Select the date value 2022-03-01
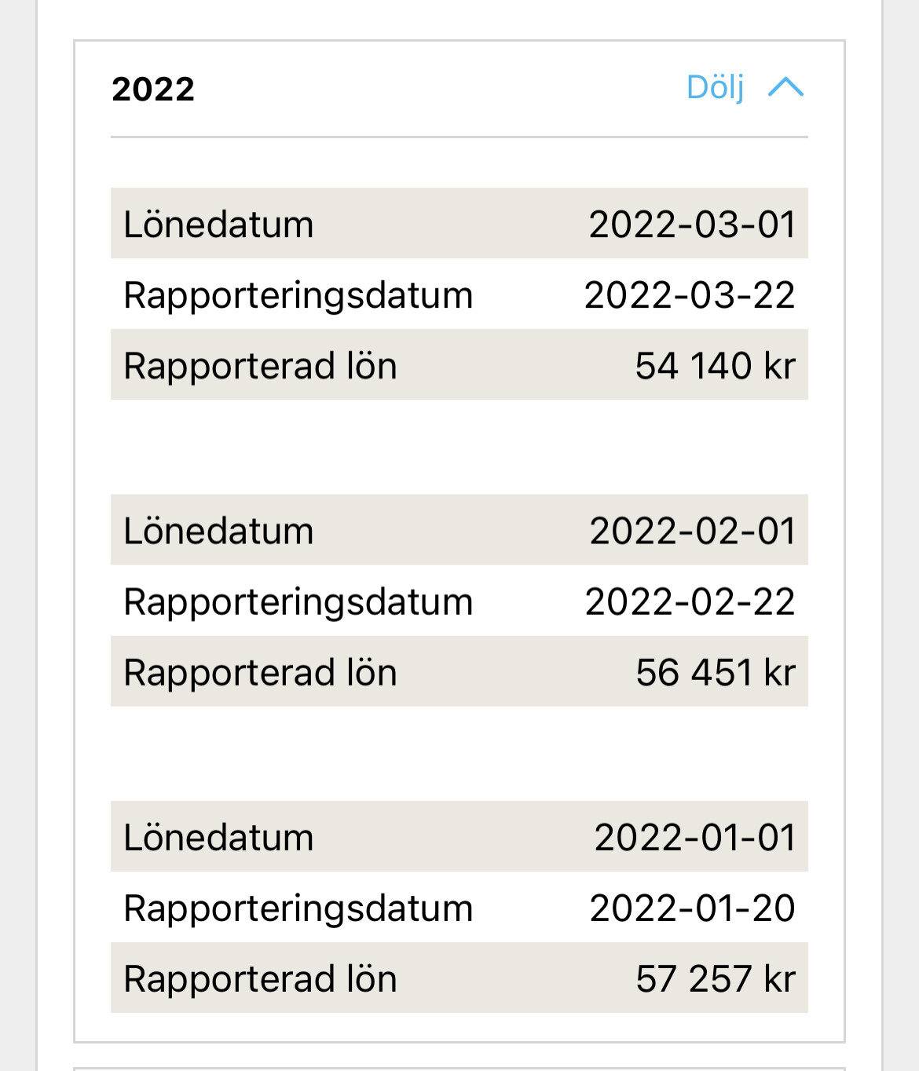 692,225
